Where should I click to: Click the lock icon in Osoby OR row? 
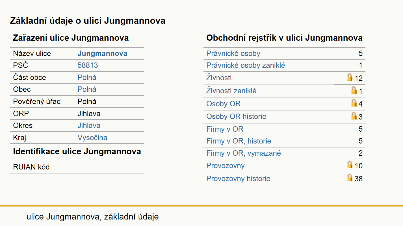(x=354, y=103)
